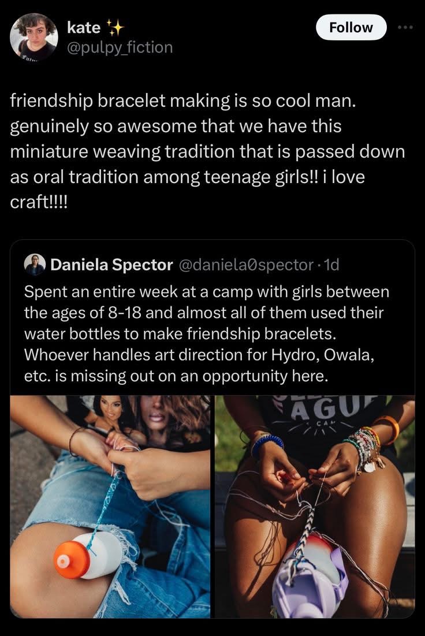Open the quoted post's 1d timestamp
The width and height of the screenshot is (425, 636).
pyautogui.click(x=332, y=265)
